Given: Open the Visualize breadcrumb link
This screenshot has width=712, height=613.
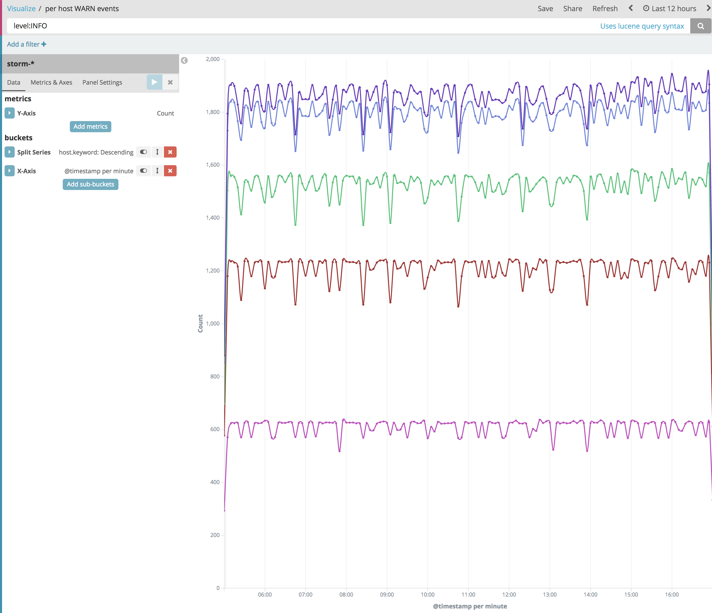Looking at the screenshot, I should (21, 9).
